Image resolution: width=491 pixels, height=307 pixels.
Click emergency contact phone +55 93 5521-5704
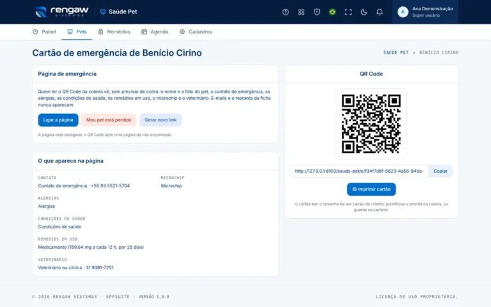point(110,185)
